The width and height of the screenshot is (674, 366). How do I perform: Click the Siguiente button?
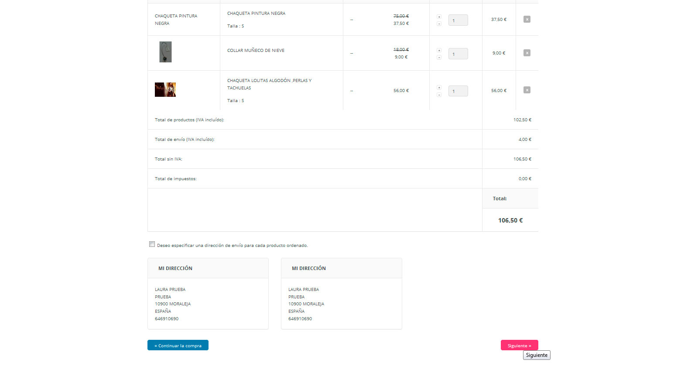coord(519,345)
